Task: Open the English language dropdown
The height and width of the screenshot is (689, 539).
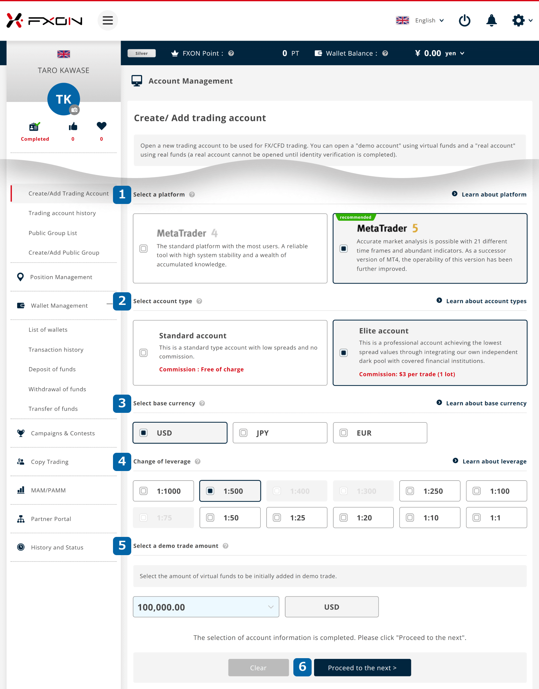Action: pos(420,20)
